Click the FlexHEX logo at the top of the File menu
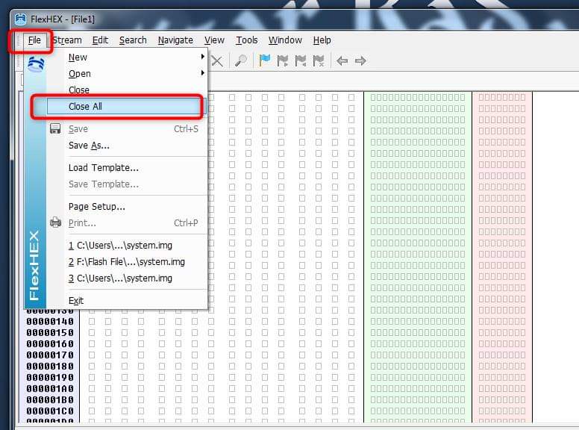The height and width of the screenshot is (430, 579). [x=36, y=64]
